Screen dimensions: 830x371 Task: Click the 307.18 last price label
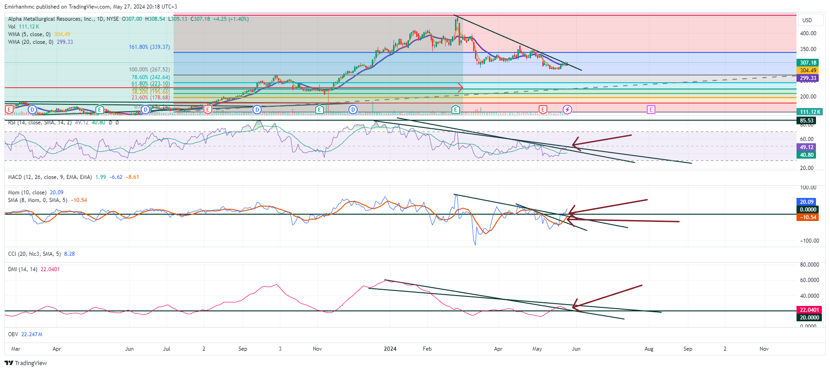pos(808,63)
